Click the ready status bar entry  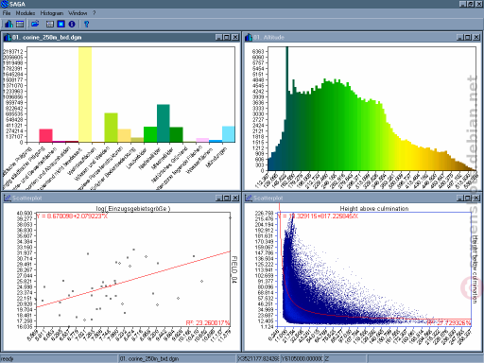coord(59,358)
